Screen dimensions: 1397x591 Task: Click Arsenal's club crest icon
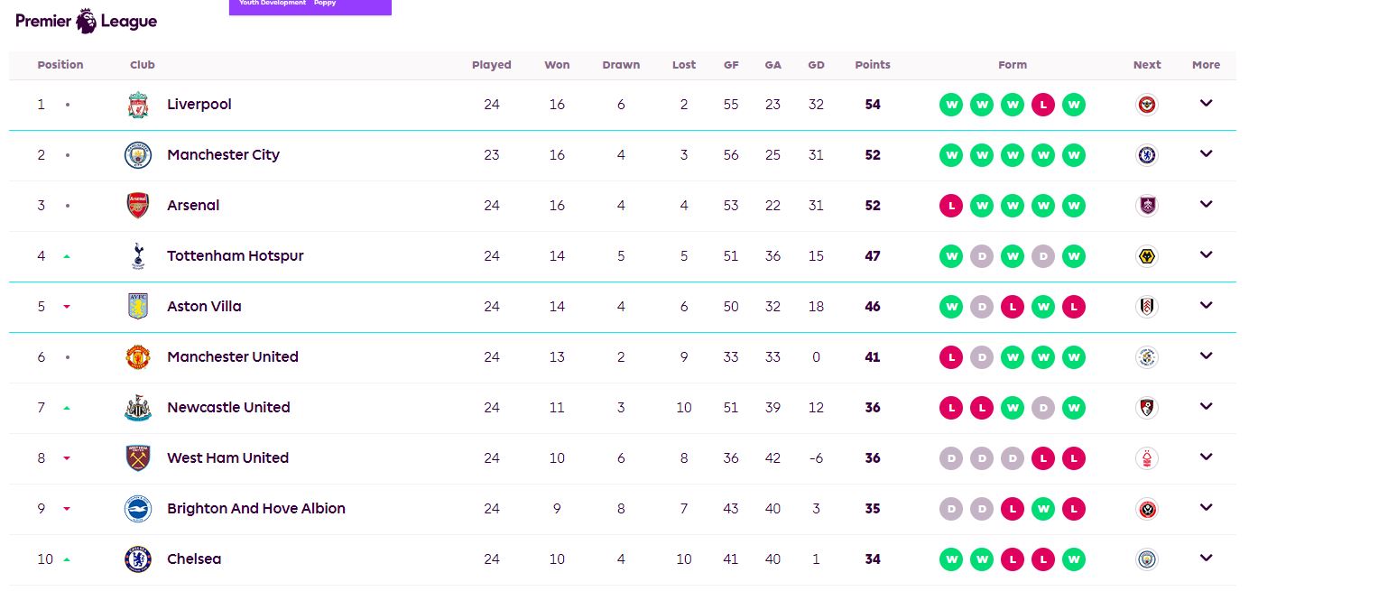pos(138,206)
